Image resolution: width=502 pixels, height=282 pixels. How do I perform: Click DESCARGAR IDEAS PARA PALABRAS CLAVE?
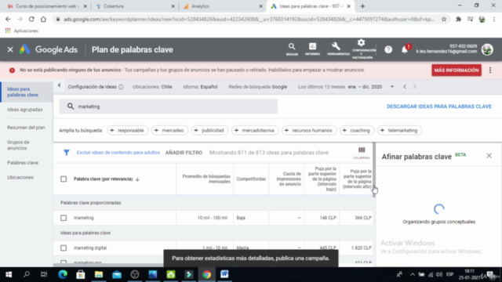(x=439, y=107)
